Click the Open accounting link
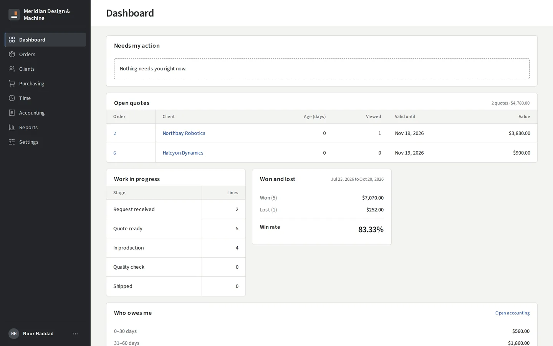This screenshot has width=553, height=346. coord(512,313)
